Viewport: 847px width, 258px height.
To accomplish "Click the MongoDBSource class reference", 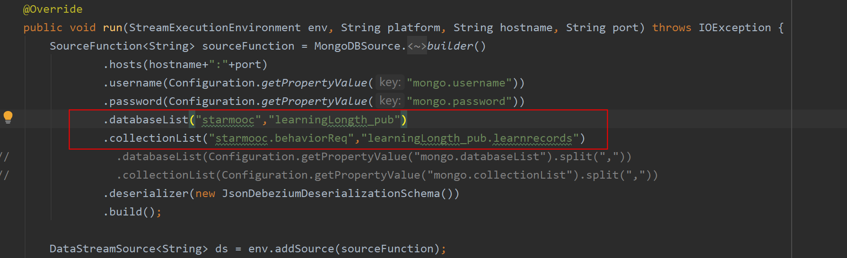I will coord(357,46).
